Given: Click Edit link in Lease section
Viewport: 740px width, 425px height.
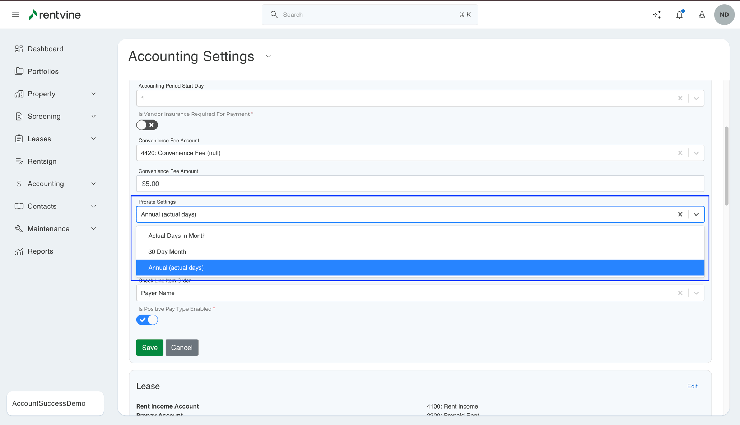Looking at the screenshot, I should [692, 386].
